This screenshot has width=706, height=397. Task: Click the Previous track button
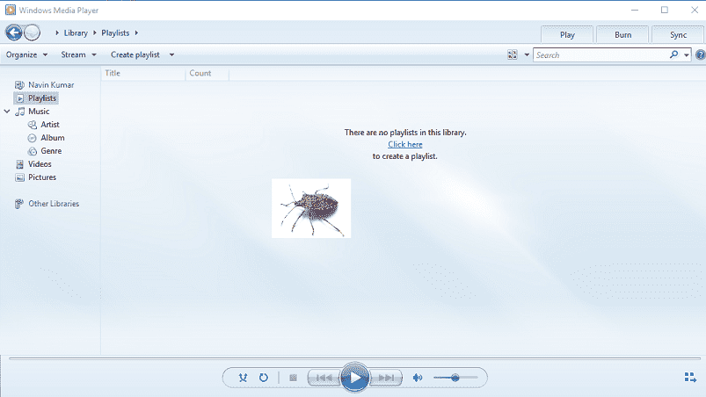324,378
